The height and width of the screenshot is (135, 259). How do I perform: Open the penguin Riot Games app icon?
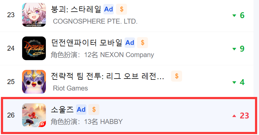tap(34, 82)
